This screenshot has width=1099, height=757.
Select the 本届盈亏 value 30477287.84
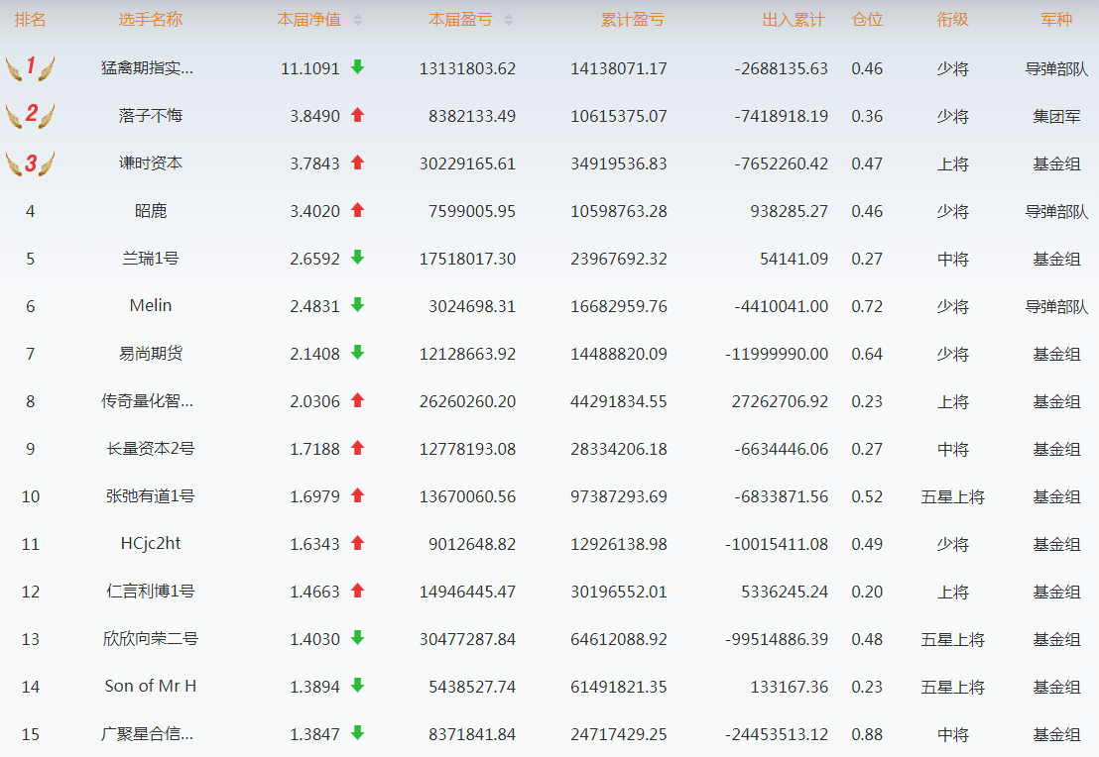tap(467, 639)
